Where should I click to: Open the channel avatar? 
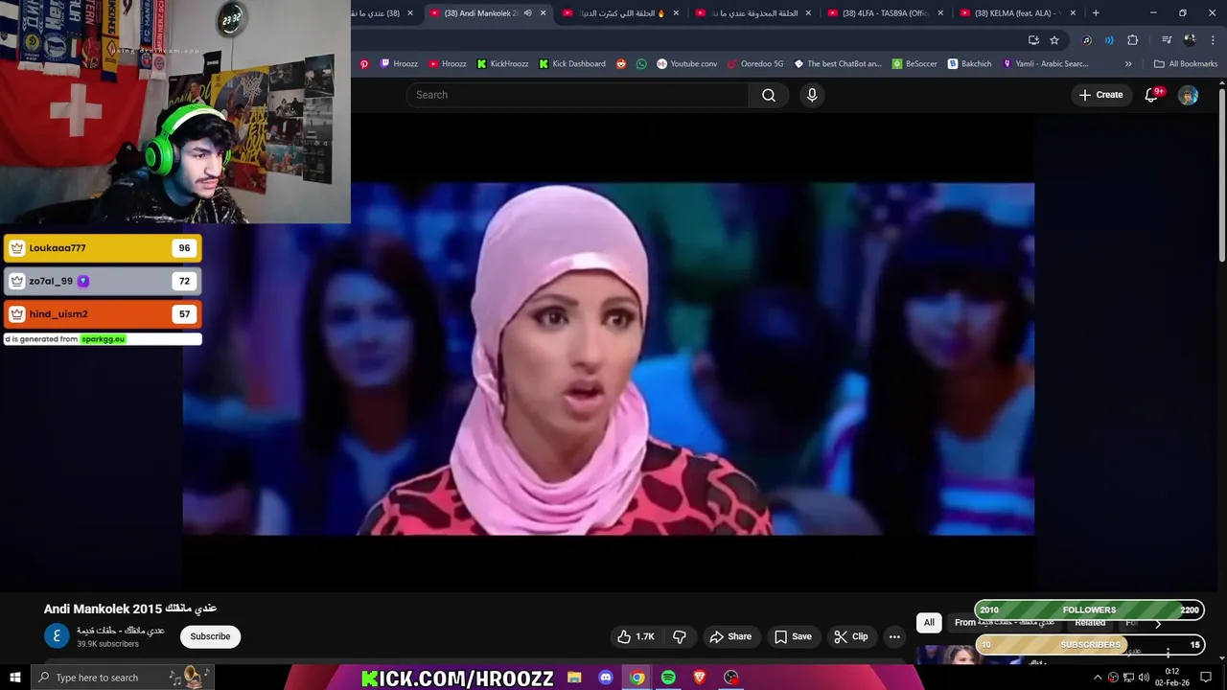coord(57,636)
